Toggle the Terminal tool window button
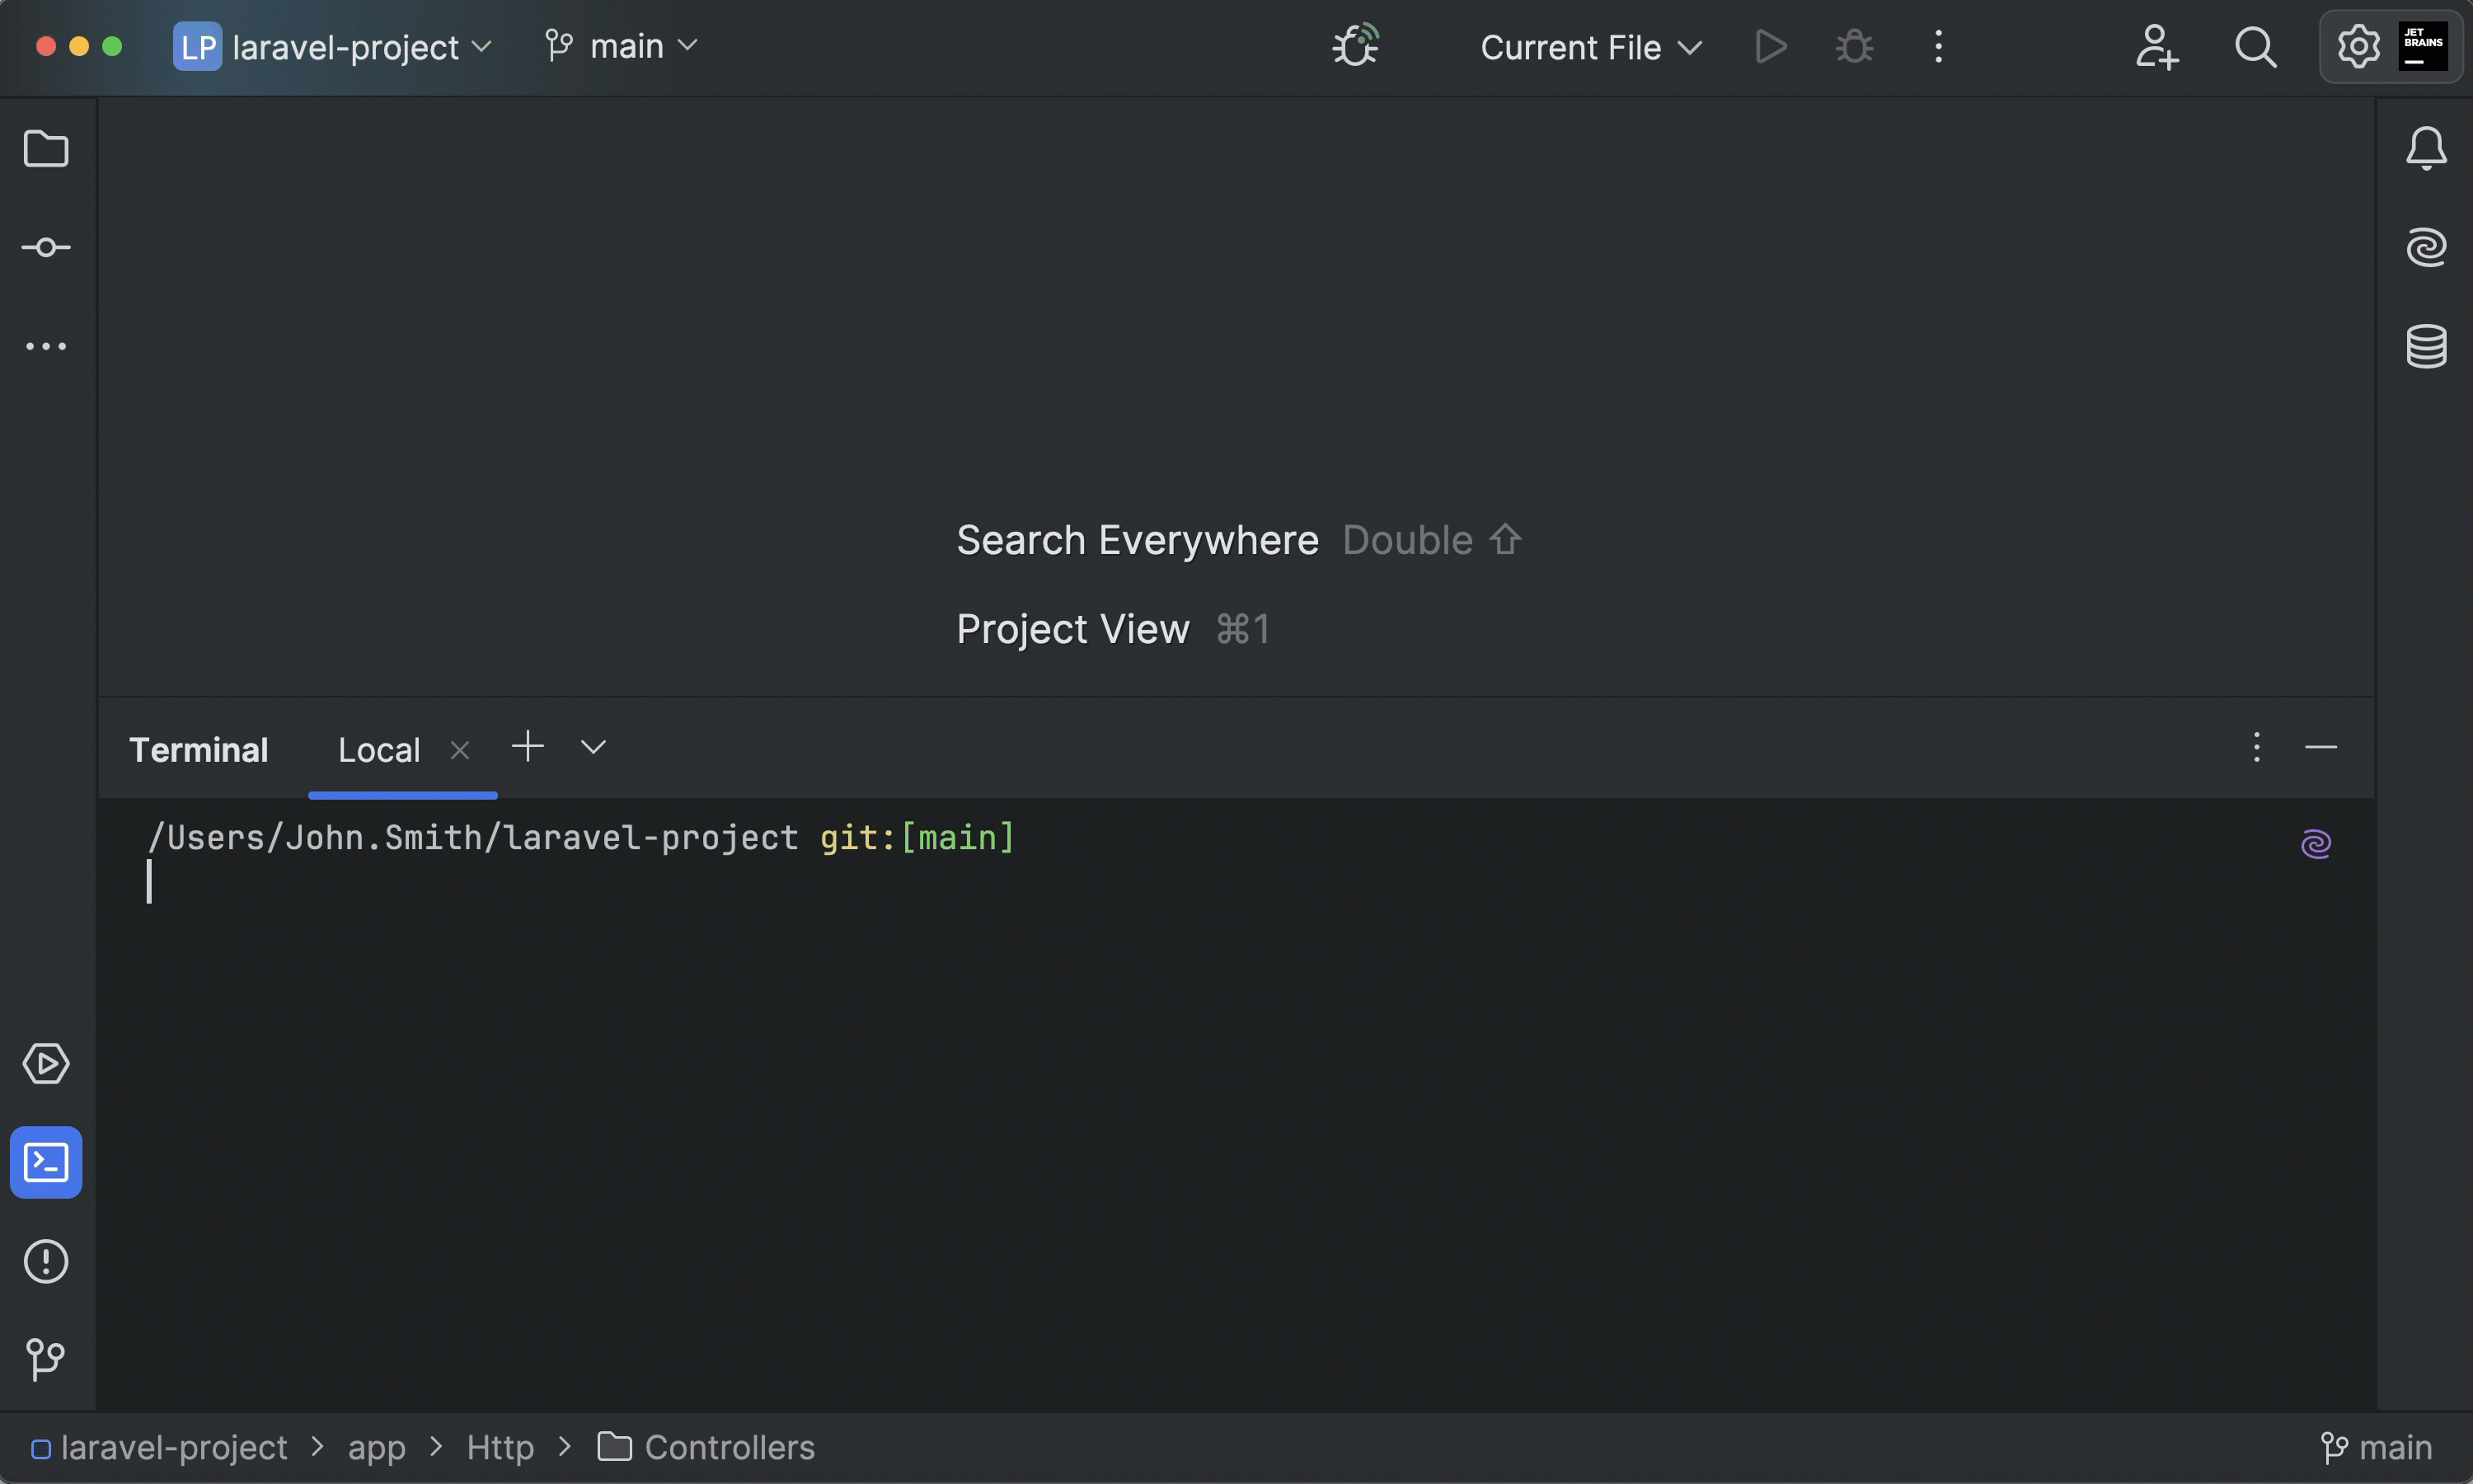2473x1484 pixels. [x=46, y=1162]
